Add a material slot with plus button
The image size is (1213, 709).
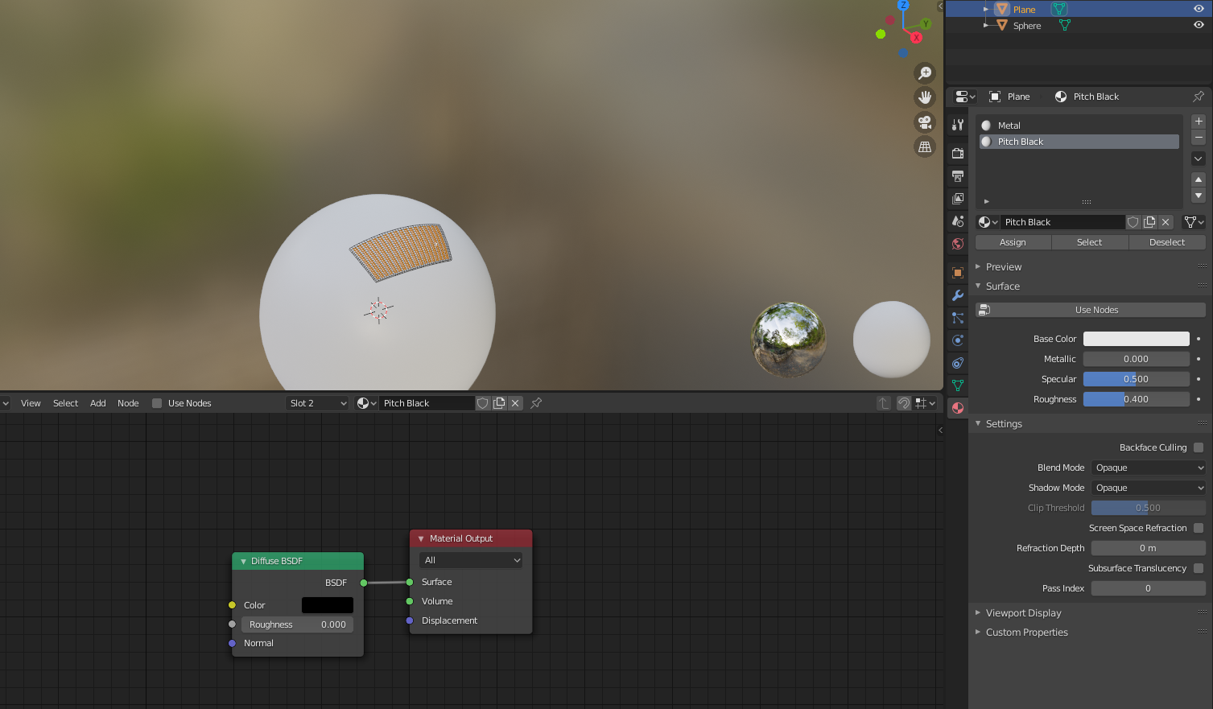coord(1199,122)
